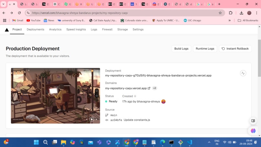
Task: Open the Chrome three-dot menu
Action: coord(256,13)
